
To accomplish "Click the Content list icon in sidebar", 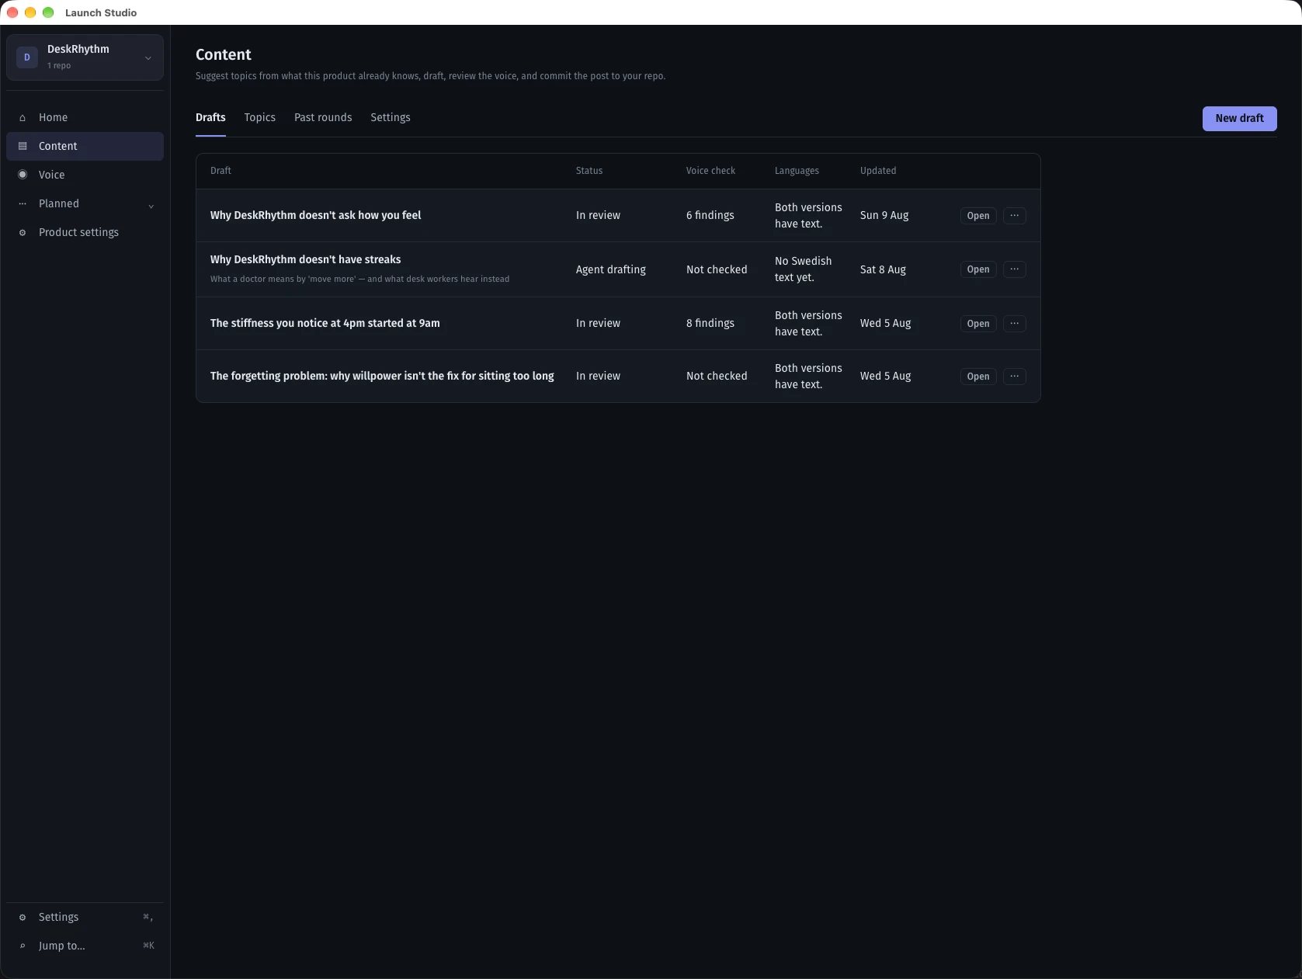I will point(23,146).
